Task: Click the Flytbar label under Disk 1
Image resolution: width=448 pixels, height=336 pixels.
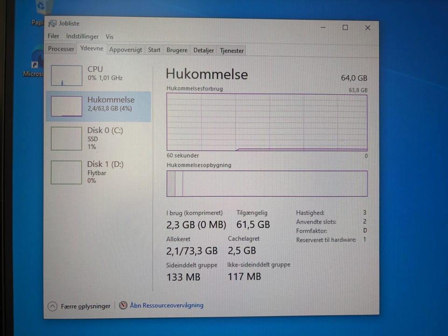Action: (97, 173)
